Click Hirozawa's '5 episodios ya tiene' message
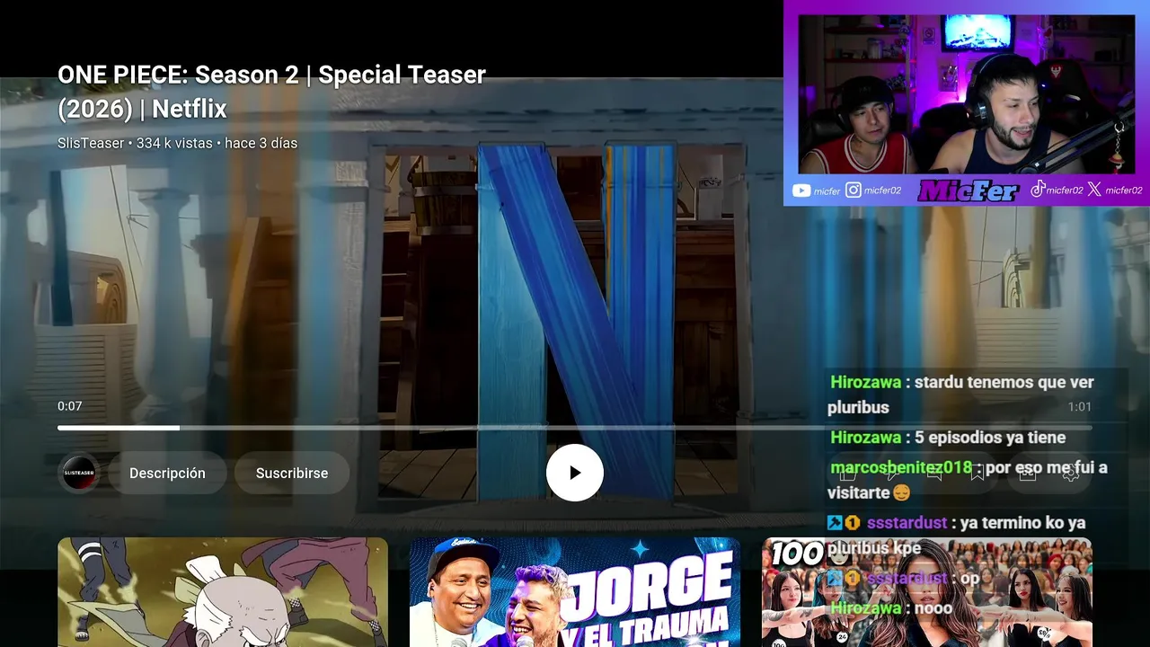This screenshot has height=647, width=1150. click(948, 438)
